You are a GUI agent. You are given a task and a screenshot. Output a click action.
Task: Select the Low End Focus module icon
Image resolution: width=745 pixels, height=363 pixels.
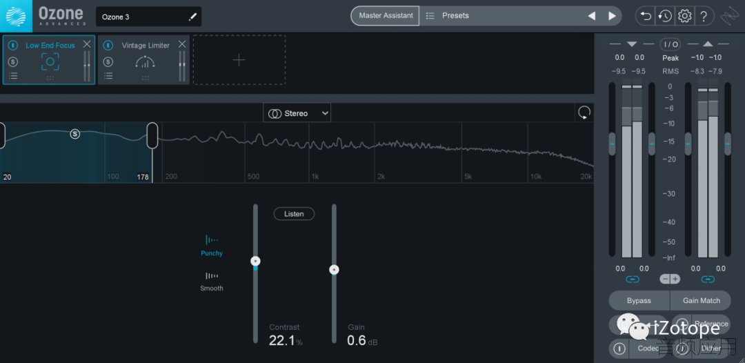[x=50, y=62]
